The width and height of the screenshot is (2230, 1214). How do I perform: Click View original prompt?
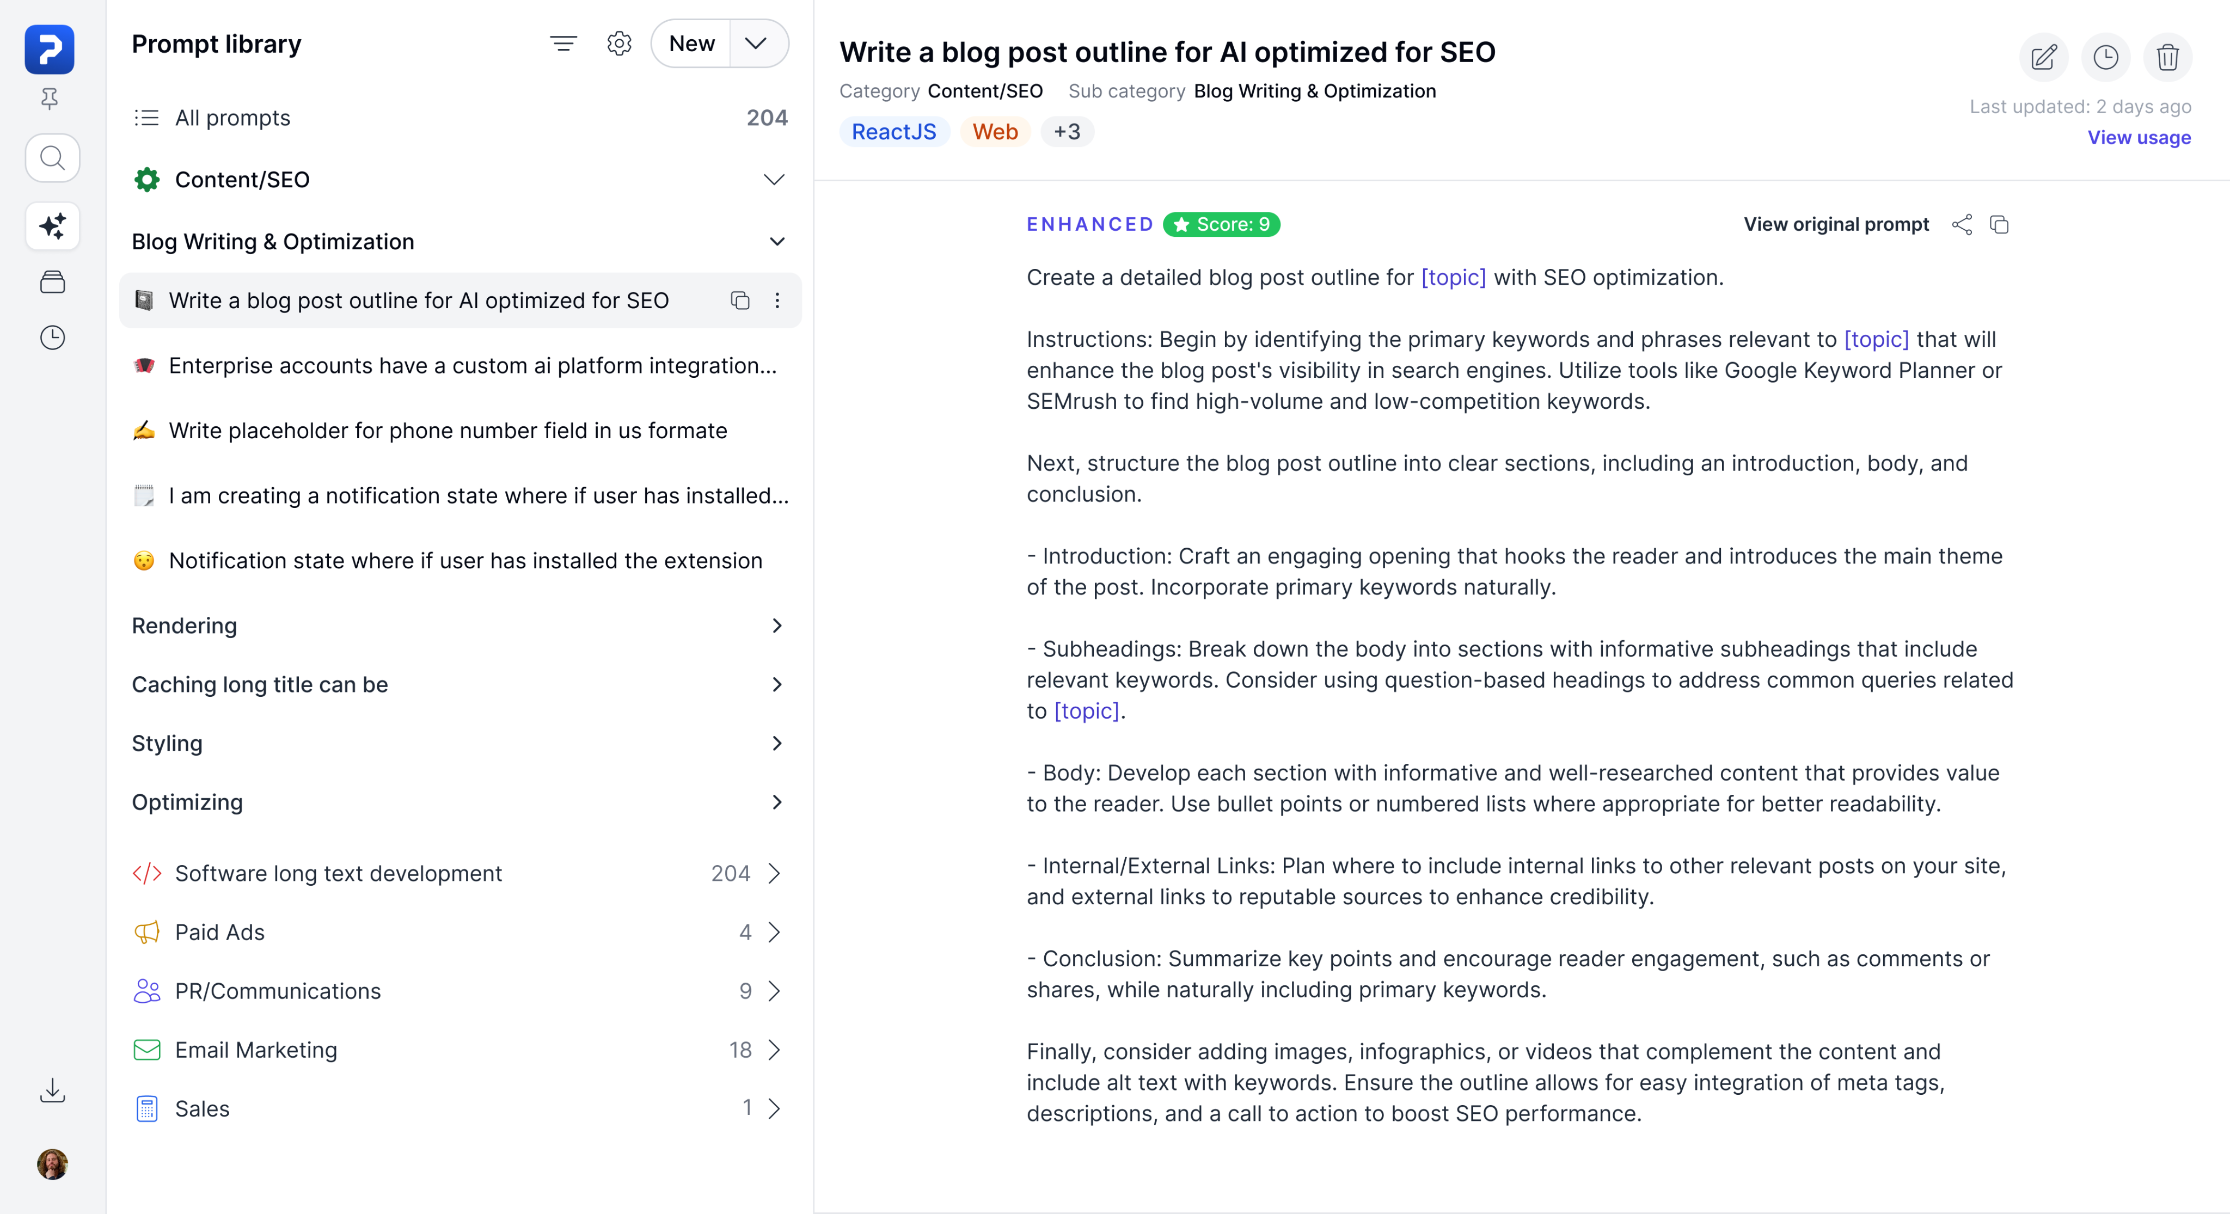1835,224
